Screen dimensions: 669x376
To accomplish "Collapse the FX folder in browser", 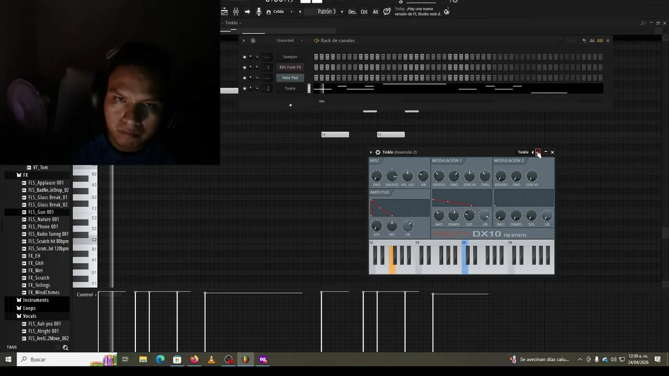I will pyautogui.click(x=25, y=175).
